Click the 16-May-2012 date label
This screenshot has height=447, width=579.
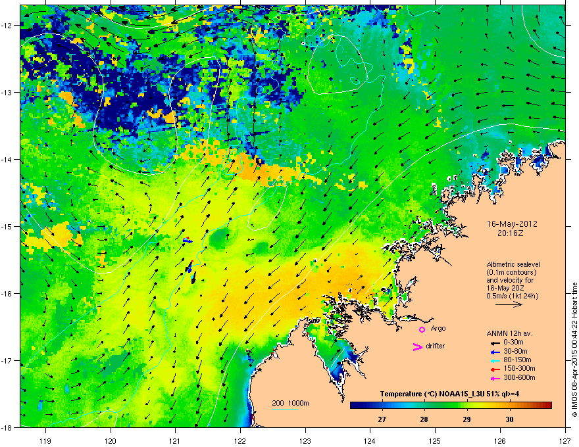(512, 224)
